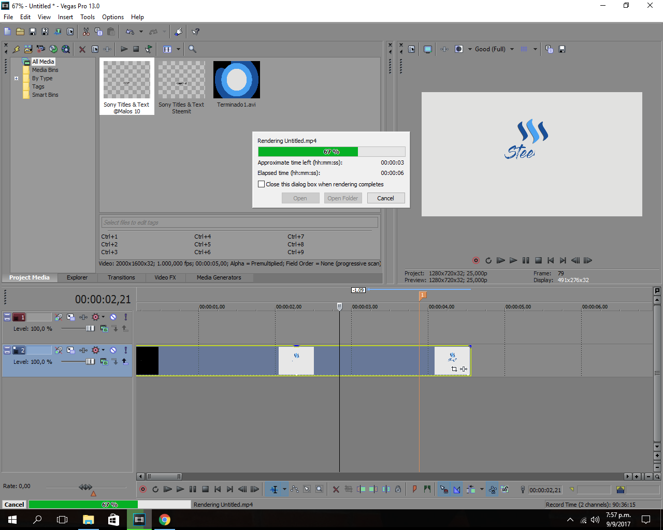Click the New project icon in main toolbar
Image resolution: width=663 pixels, height=530 pixels.
pyautogui.click(x=7, y=32)
